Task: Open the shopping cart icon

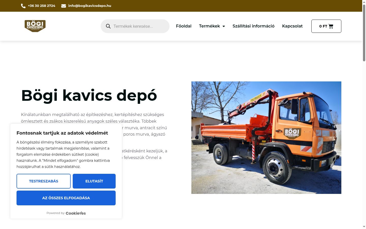Action: point(331,26)
